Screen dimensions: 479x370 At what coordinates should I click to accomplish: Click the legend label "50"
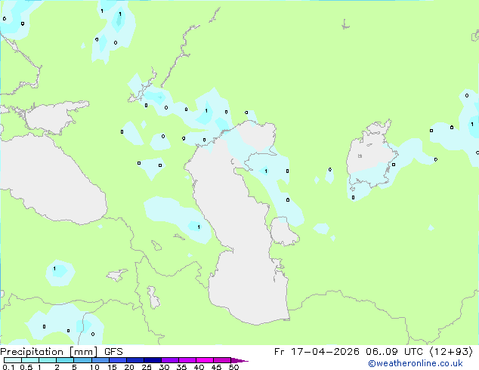(233, 367)
